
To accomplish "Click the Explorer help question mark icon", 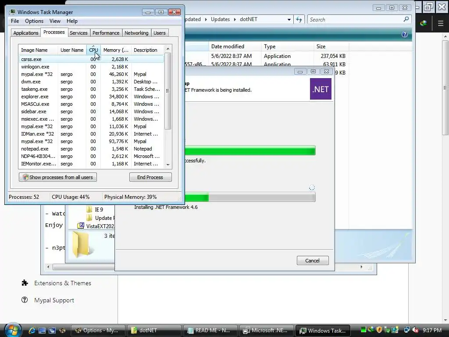I will [x=405, y=34].
